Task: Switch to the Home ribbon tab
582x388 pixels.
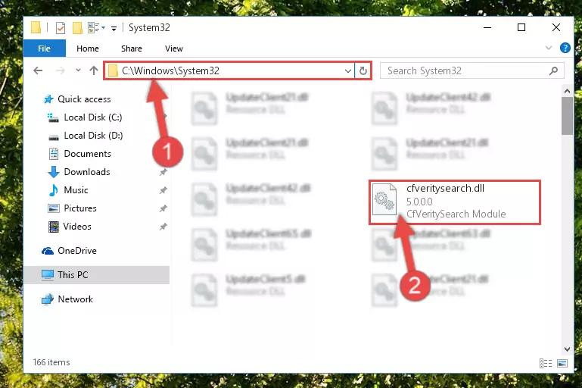Action: coord(88,48)
